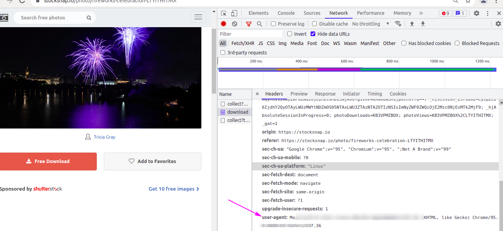Uncheck Hide data URLs
The height and width of the screenshot is (231, 503).
313,34
